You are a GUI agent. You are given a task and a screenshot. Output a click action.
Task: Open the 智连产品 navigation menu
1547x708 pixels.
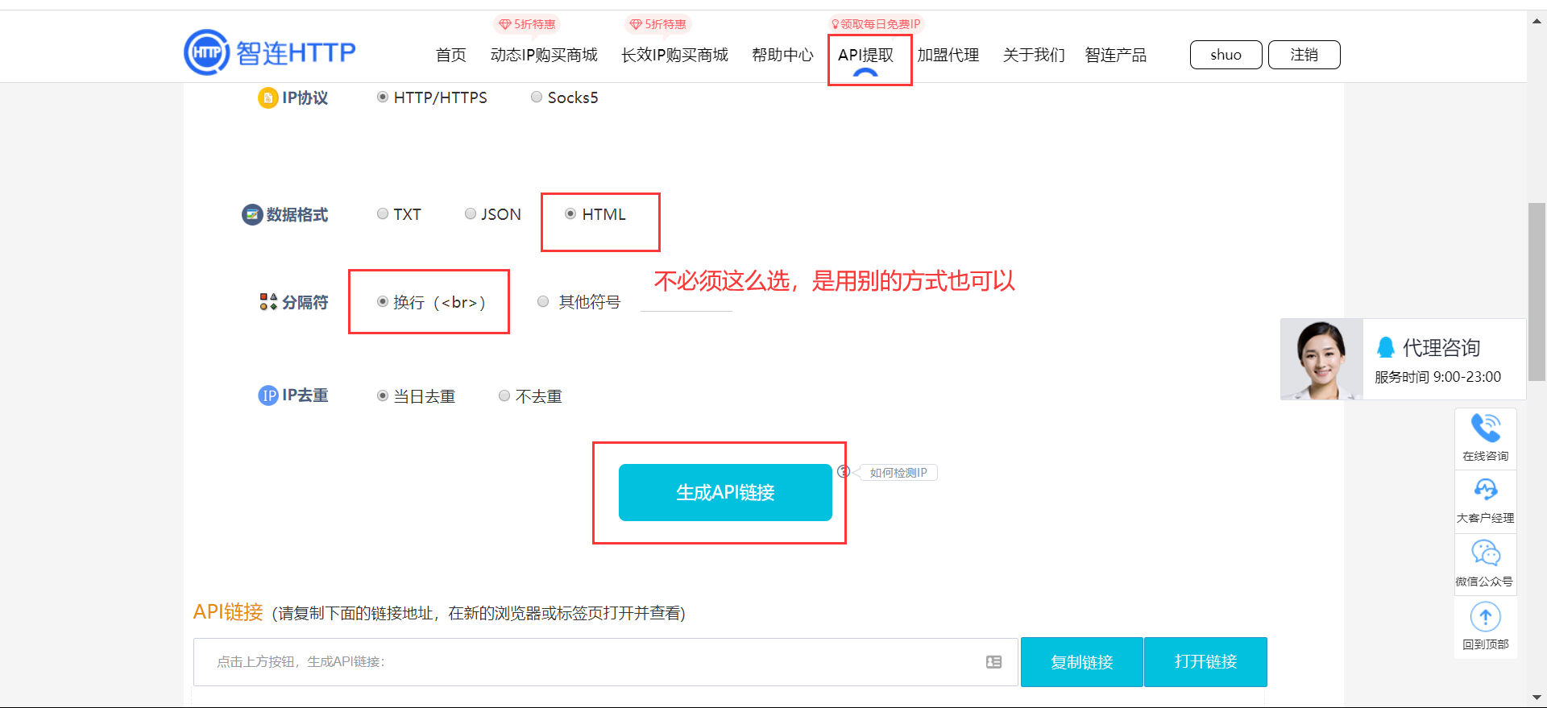pyautogui.click(x=1115, y=55)
